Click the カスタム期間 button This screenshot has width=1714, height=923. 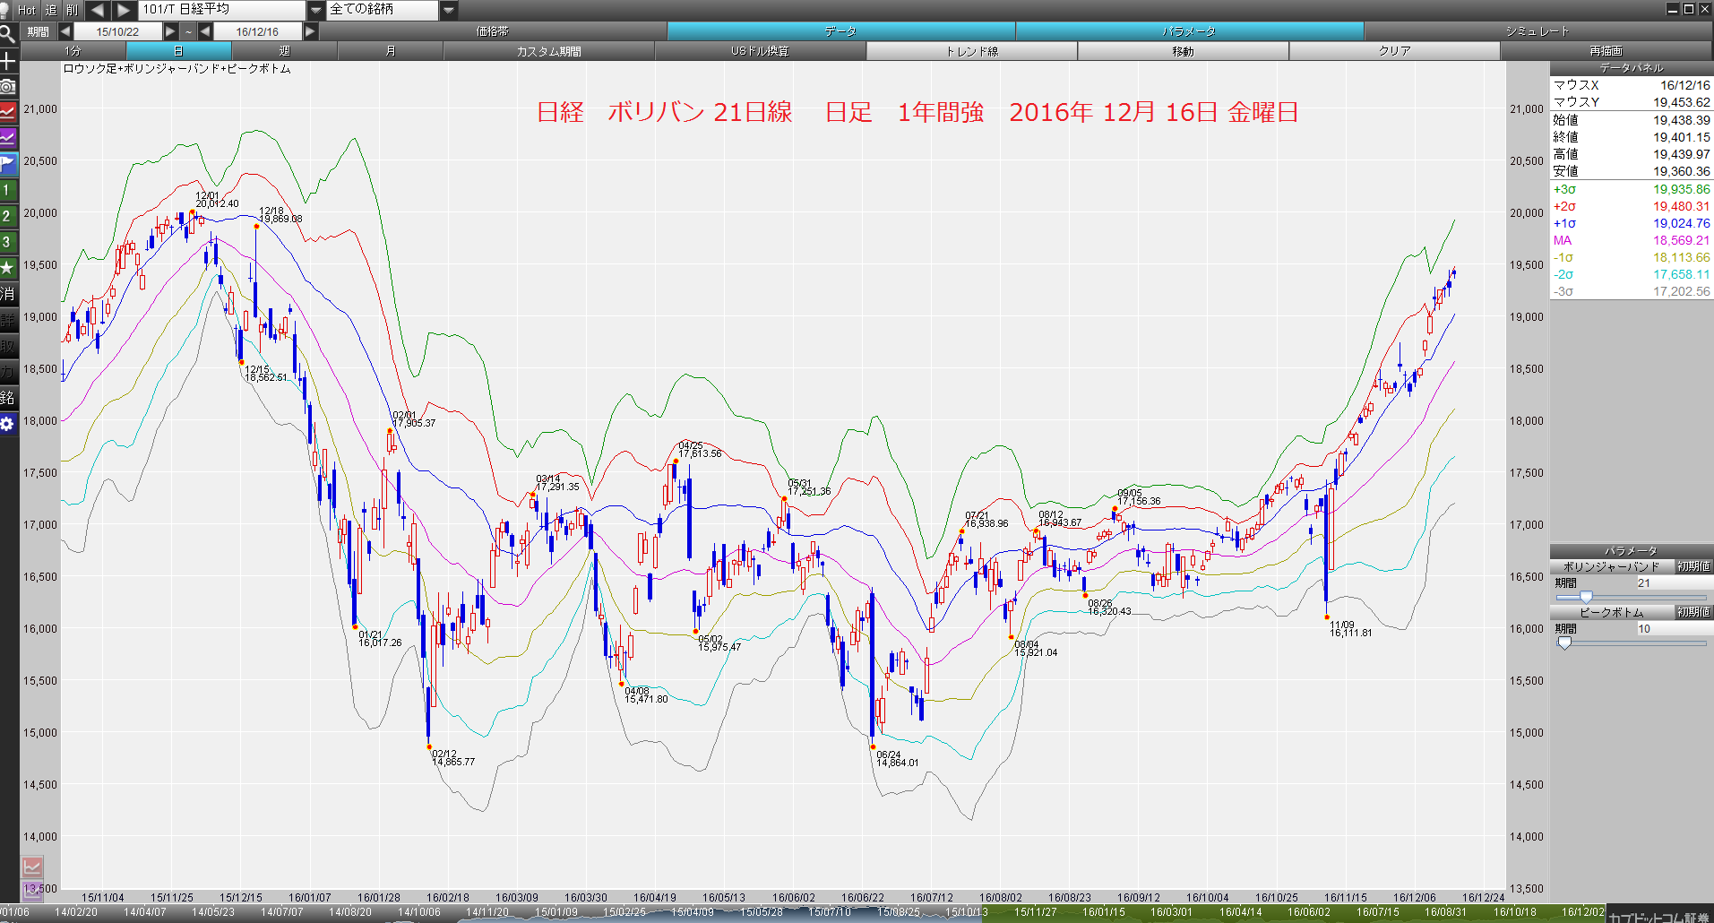(x=548, y=51)
